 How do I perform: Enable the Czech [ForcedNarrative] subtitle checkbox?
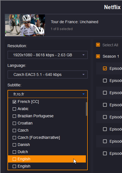14,138
